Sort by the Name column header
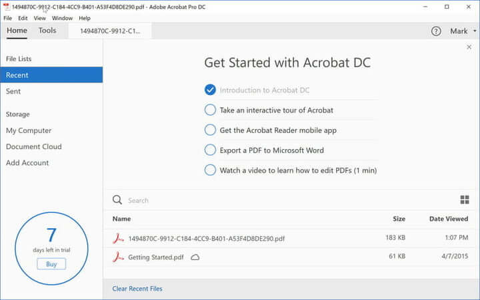The image size is (480, 300). tap(121, 219)
